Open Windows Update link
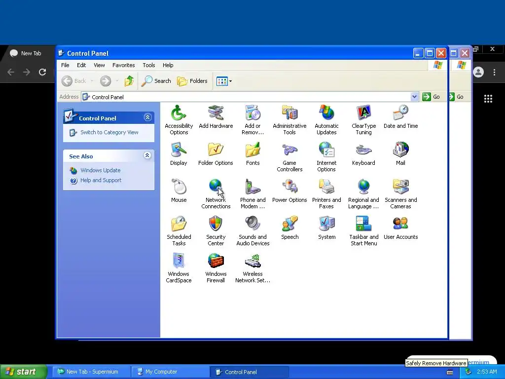 point(100,170)
